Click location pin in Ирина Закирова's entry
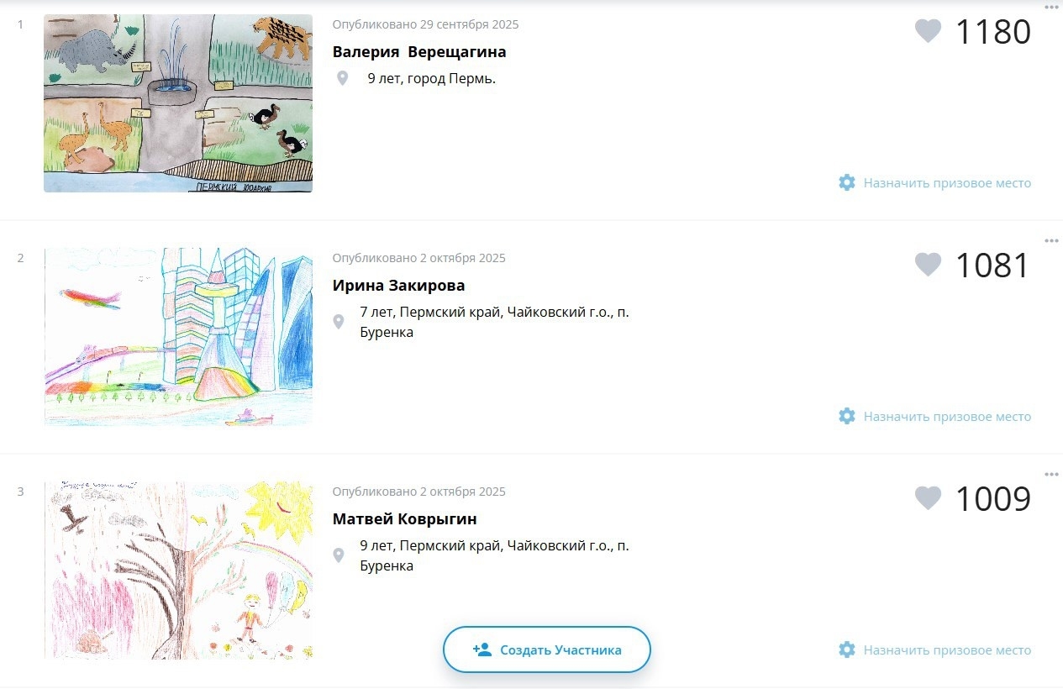Image resolution: width=1063 pixels, height=689 pixels. (x=339, y=322)
